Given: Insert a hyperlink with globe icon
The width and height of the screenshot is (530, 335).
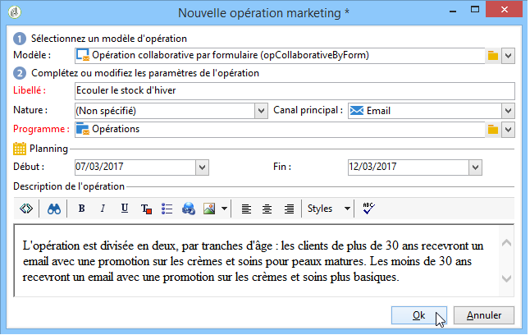Looking at the screenshot, I should coord(188,209).
